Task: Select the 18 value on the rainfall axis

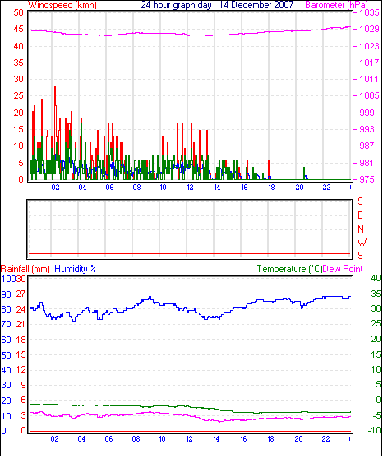Action: (21, 340)
